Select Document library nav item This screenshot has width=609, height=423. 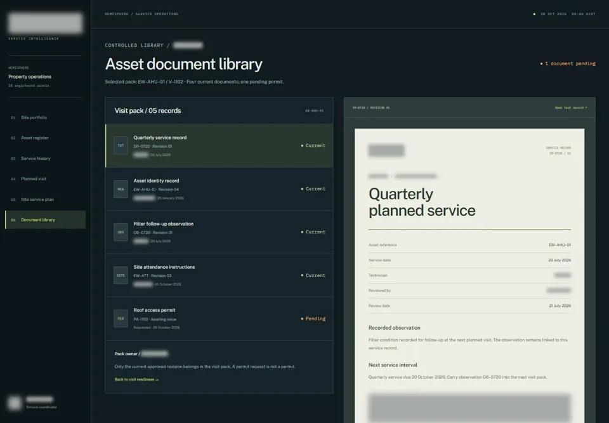tap(45, 220)
